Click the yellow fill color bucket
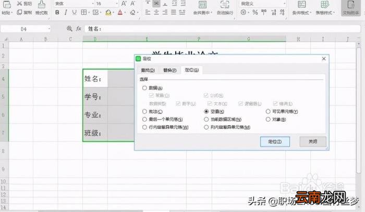Viewport: 365px width, 212px height. (108, 12)
